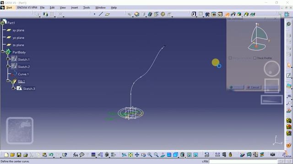The image size is (293, 164).
Task: Open the View menu
Action: [x=63, y=8]
